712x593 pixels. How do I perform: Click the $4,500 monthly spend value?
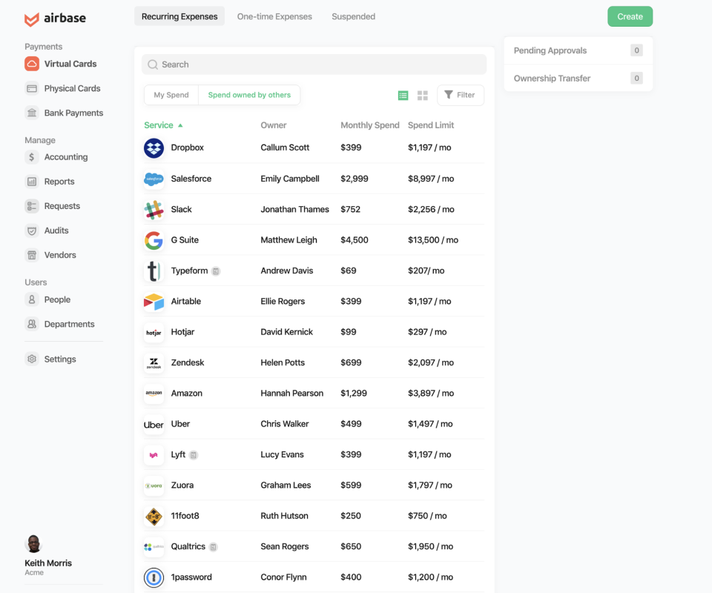355,240
